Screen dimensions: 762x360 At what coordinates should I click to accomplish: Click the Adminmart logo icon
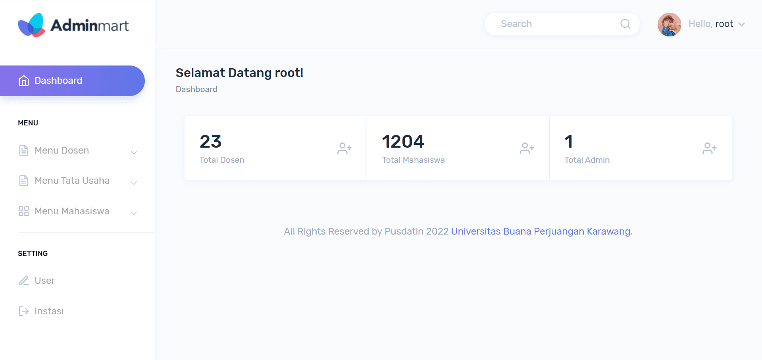[31, 25]
